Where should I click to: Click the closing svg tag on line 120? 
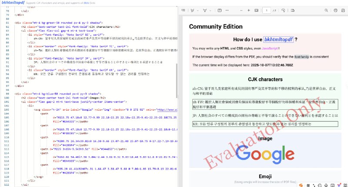(39, 177)
